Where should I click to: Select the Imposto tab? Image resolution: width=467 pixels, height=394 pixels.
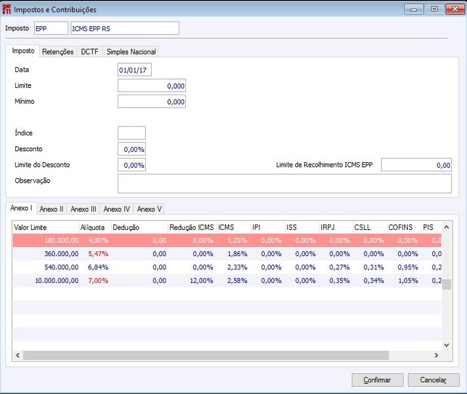23,51
